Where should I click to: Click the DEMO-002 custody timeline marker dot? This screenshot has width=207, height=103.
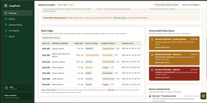pos(150,96)
